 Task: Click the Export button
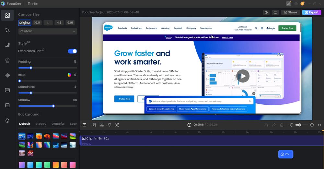[312, 12]
